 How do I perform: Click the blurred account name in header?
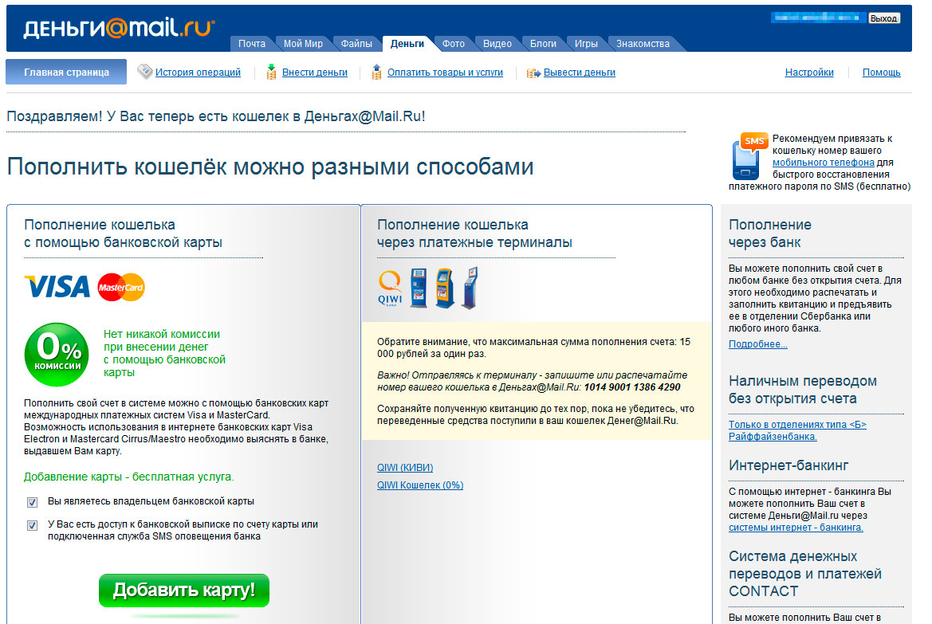[x=818, y=18]
